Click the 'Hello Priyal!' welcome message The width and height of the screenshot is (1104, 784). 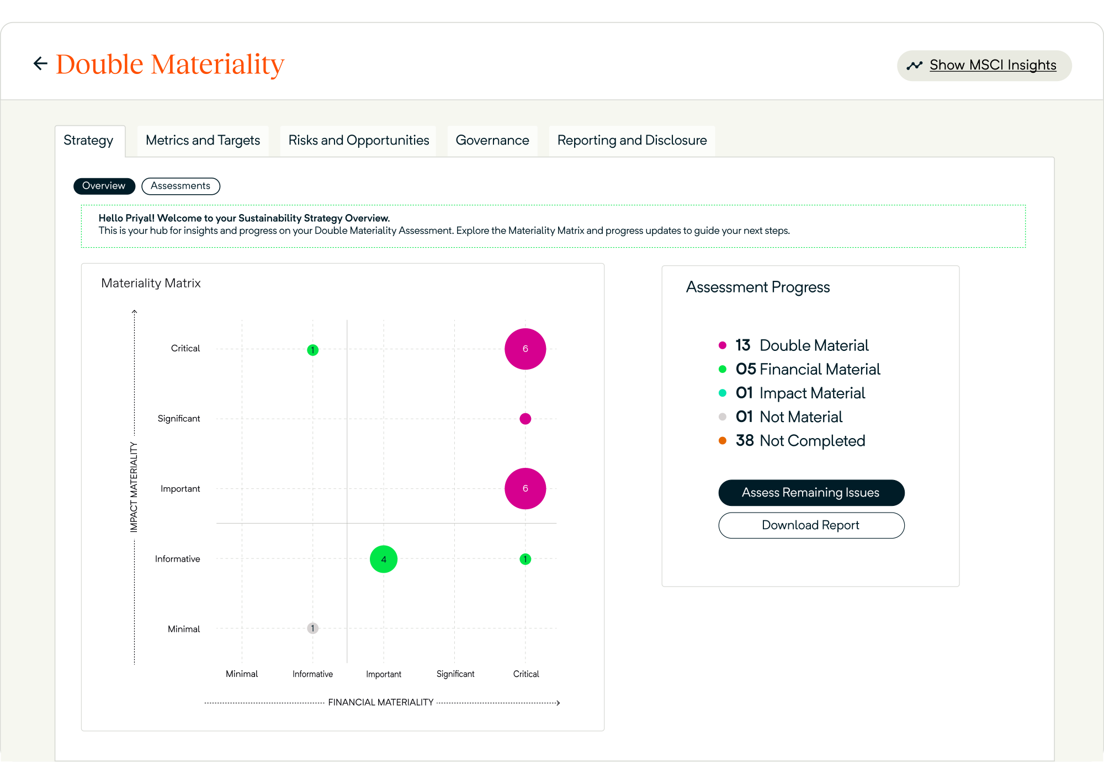tap(244, 218)
